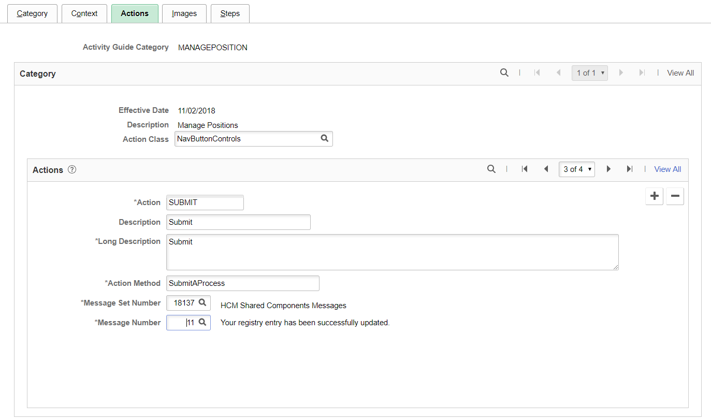Jump to first action row
711x420 pixels.
point(525,169)
